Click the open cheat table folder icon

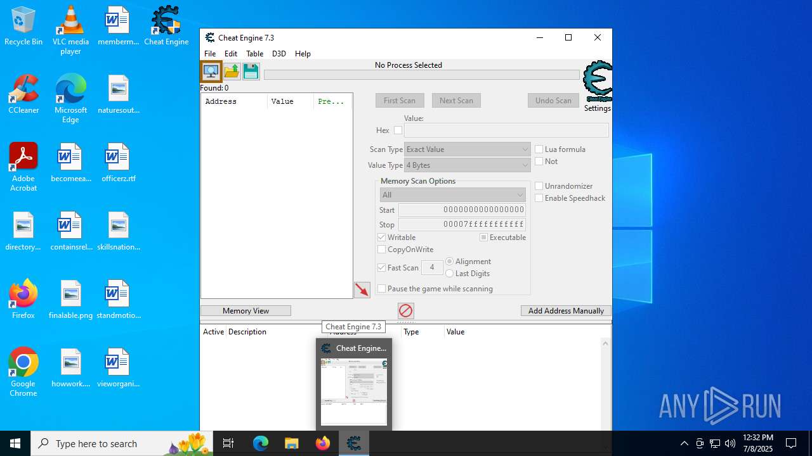coord(232,71)
